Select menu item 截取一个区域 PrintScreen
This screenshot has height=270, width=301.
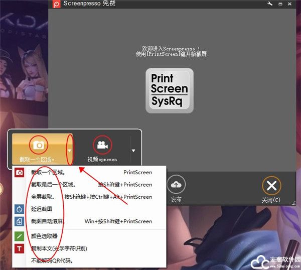pos(89,172)
